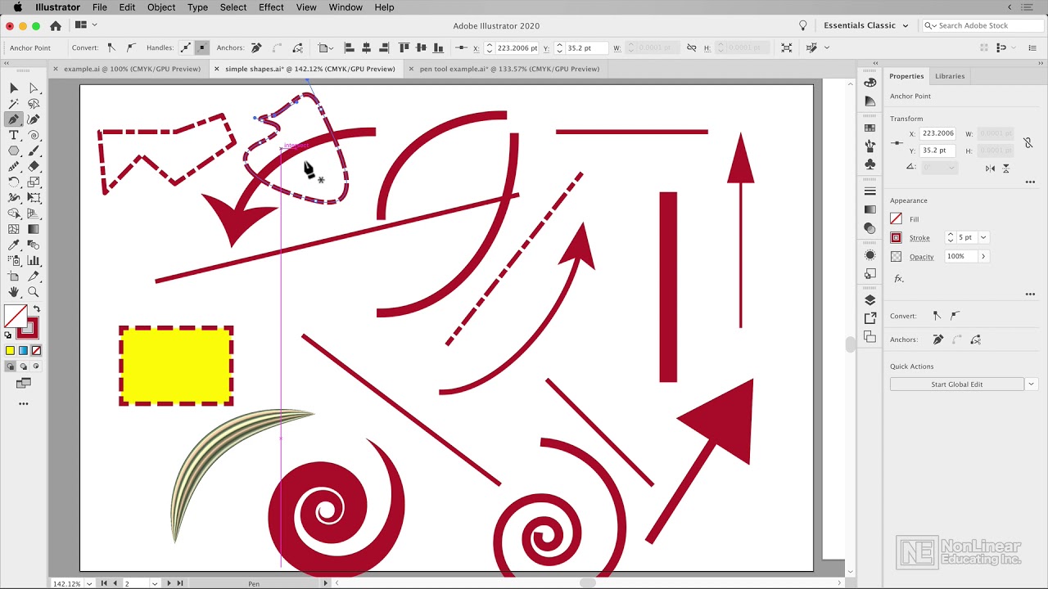Select the Pen tool
This screenshot has width=1048, height=589.
14,119
